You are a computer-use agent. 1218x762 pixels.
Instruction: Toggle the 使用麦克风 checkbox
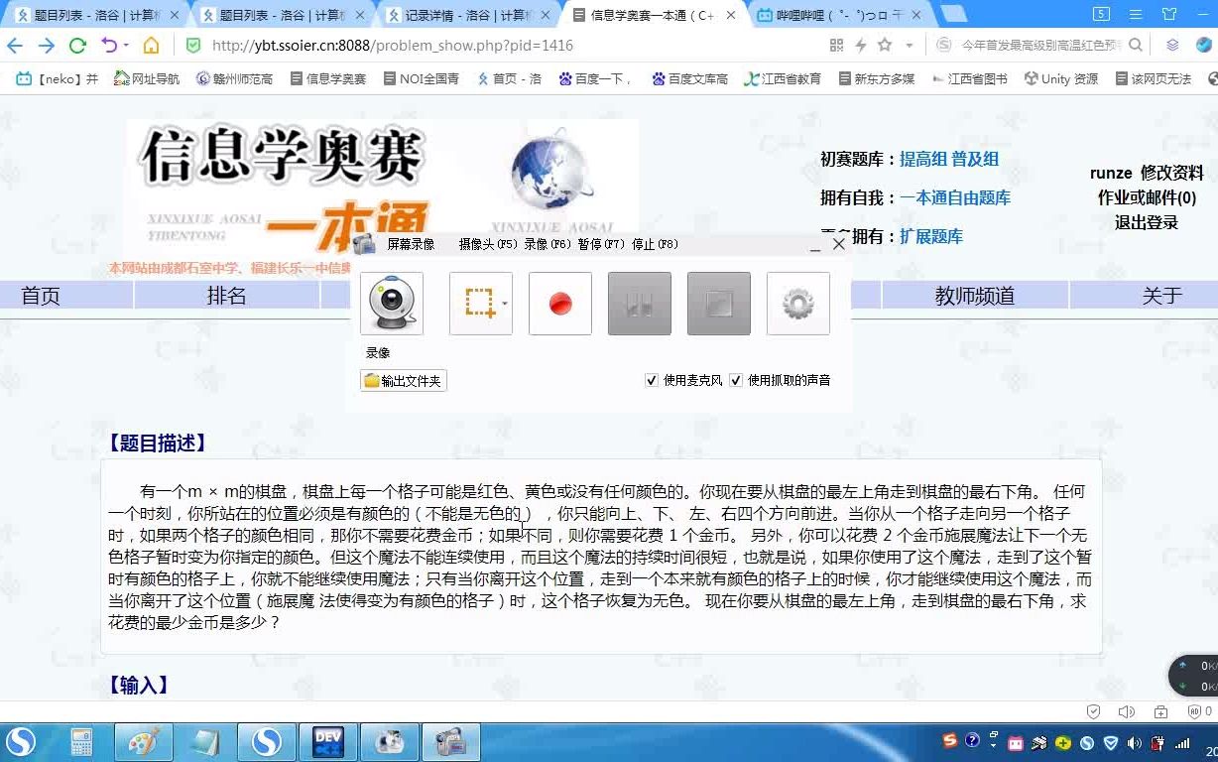[x=652, y=380]
